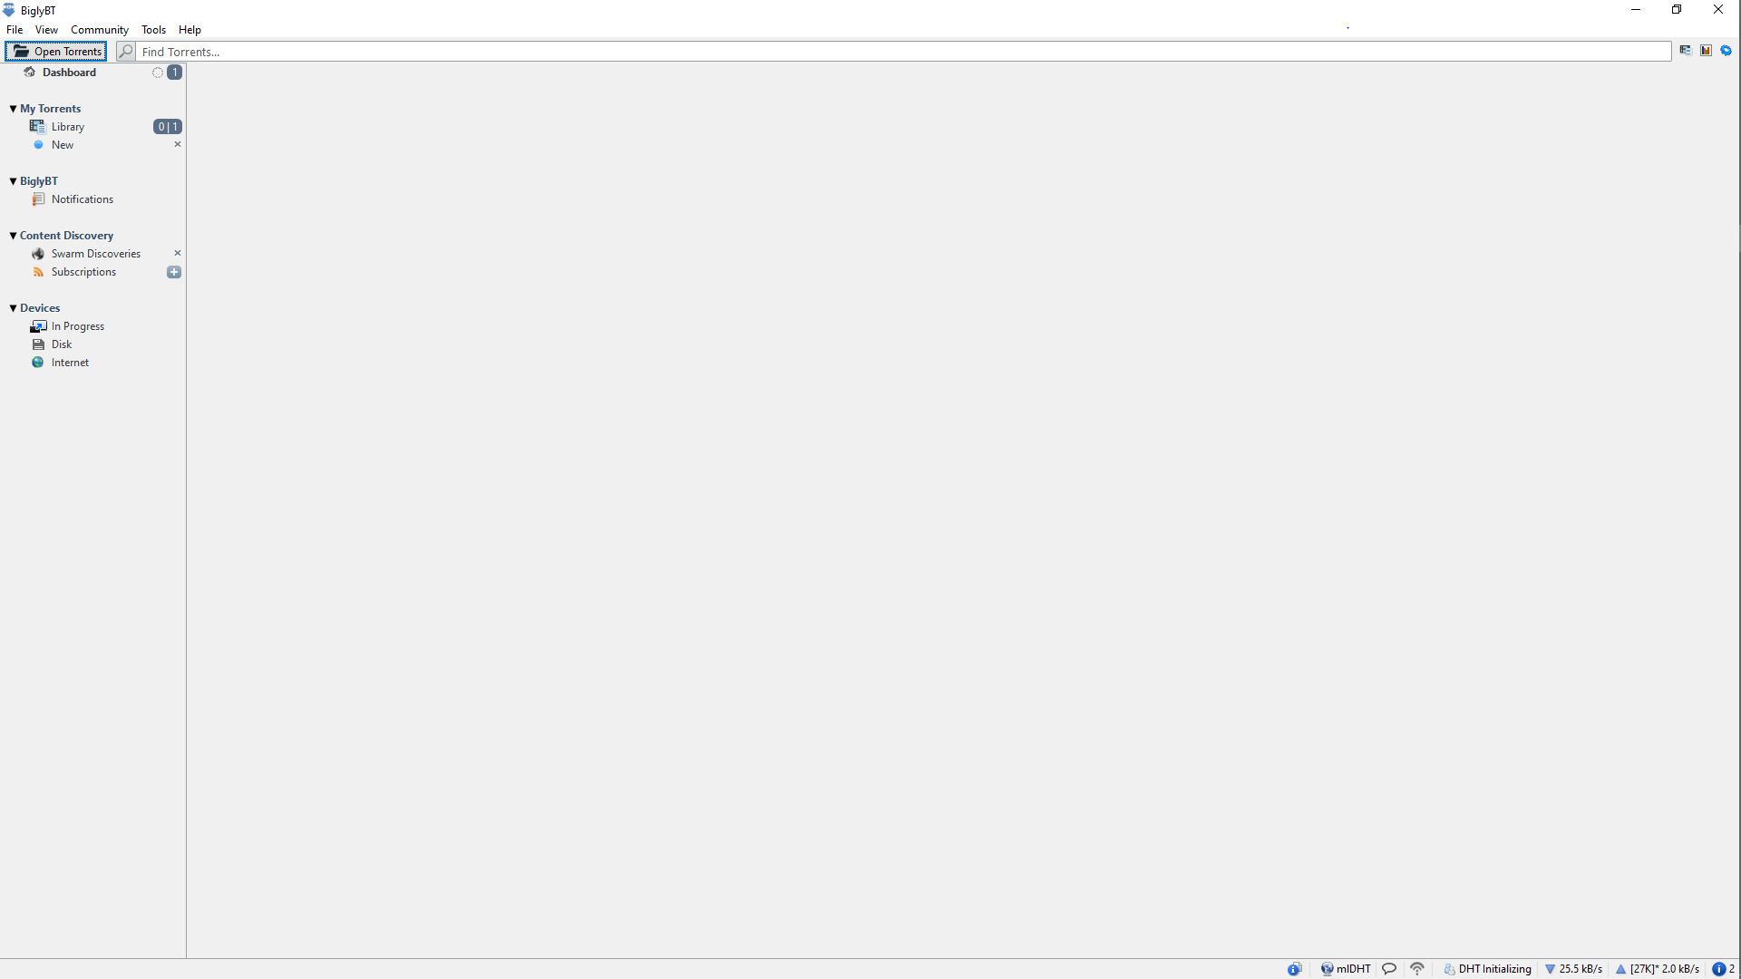
Task: Toggle Dashboard notification badge
Action: [x=175, y=72]
